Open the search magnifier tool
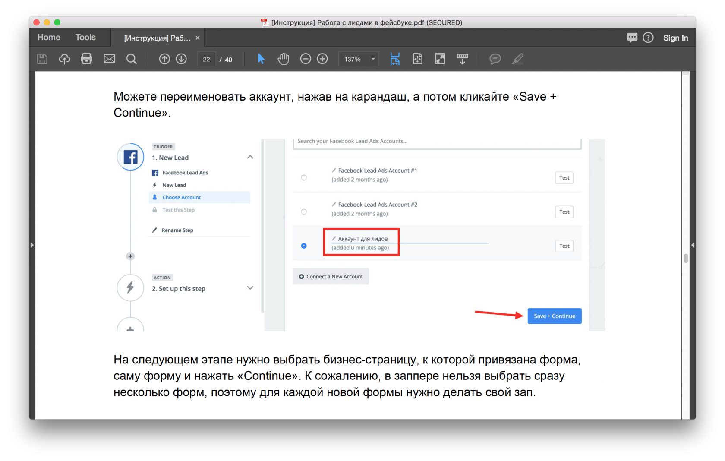This screenshot has width=725, height=461. [132, 59]
